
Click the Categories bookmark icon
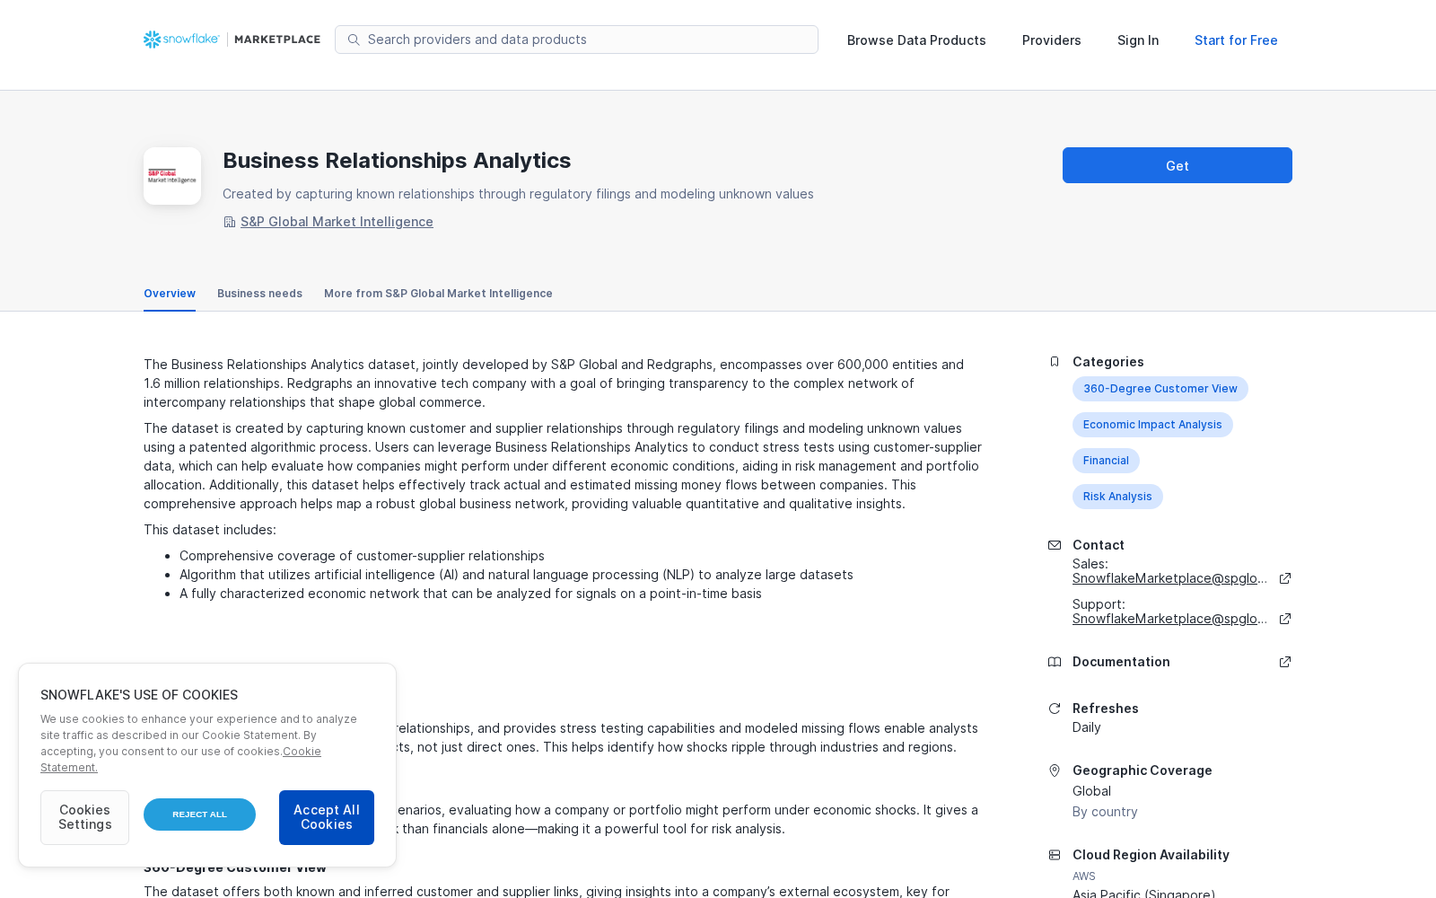coord(1055,362)
